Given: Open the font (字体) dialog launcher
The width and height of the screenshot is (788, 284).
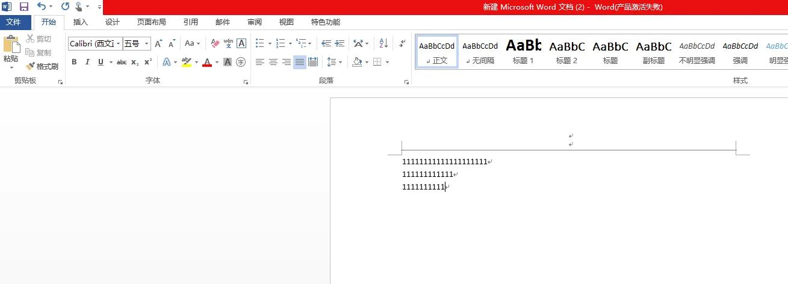Looking at the screenshot, I should coord(246,81).
